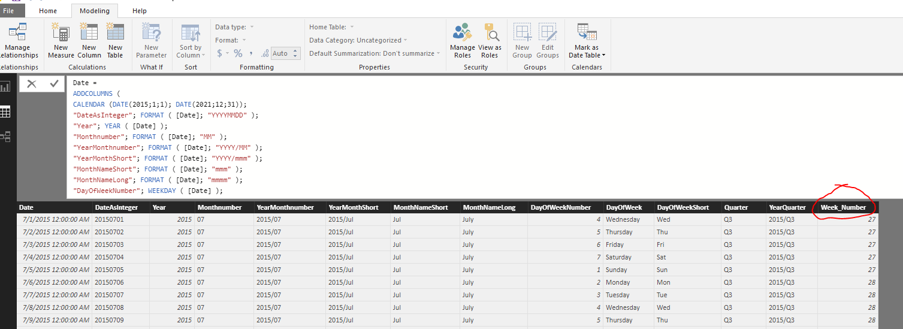The width and height of the screenshot is (903, 329).
Task: Select the Monthnumber column header
Action: point(224,207)
